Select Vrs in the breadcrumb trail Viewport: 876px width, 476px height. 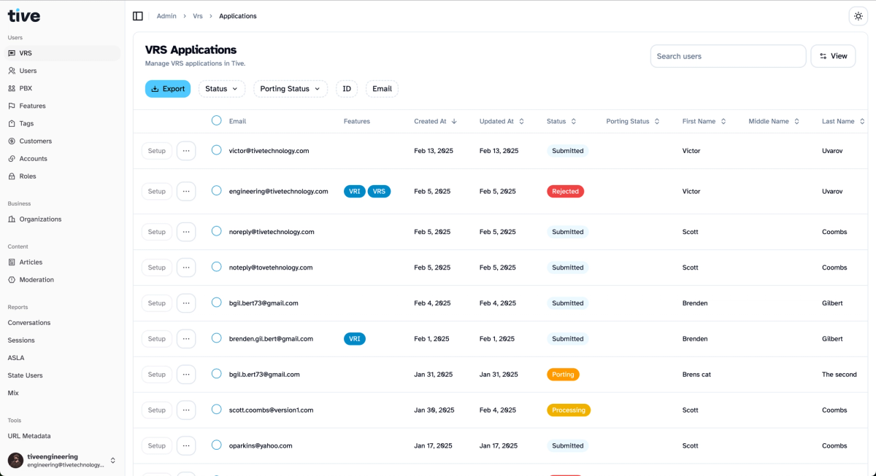(197, 15)
